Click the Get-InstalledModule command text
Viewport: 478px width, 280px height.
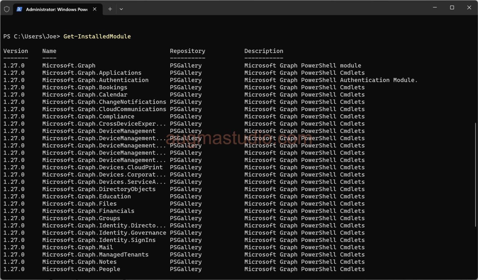(97, 36)
